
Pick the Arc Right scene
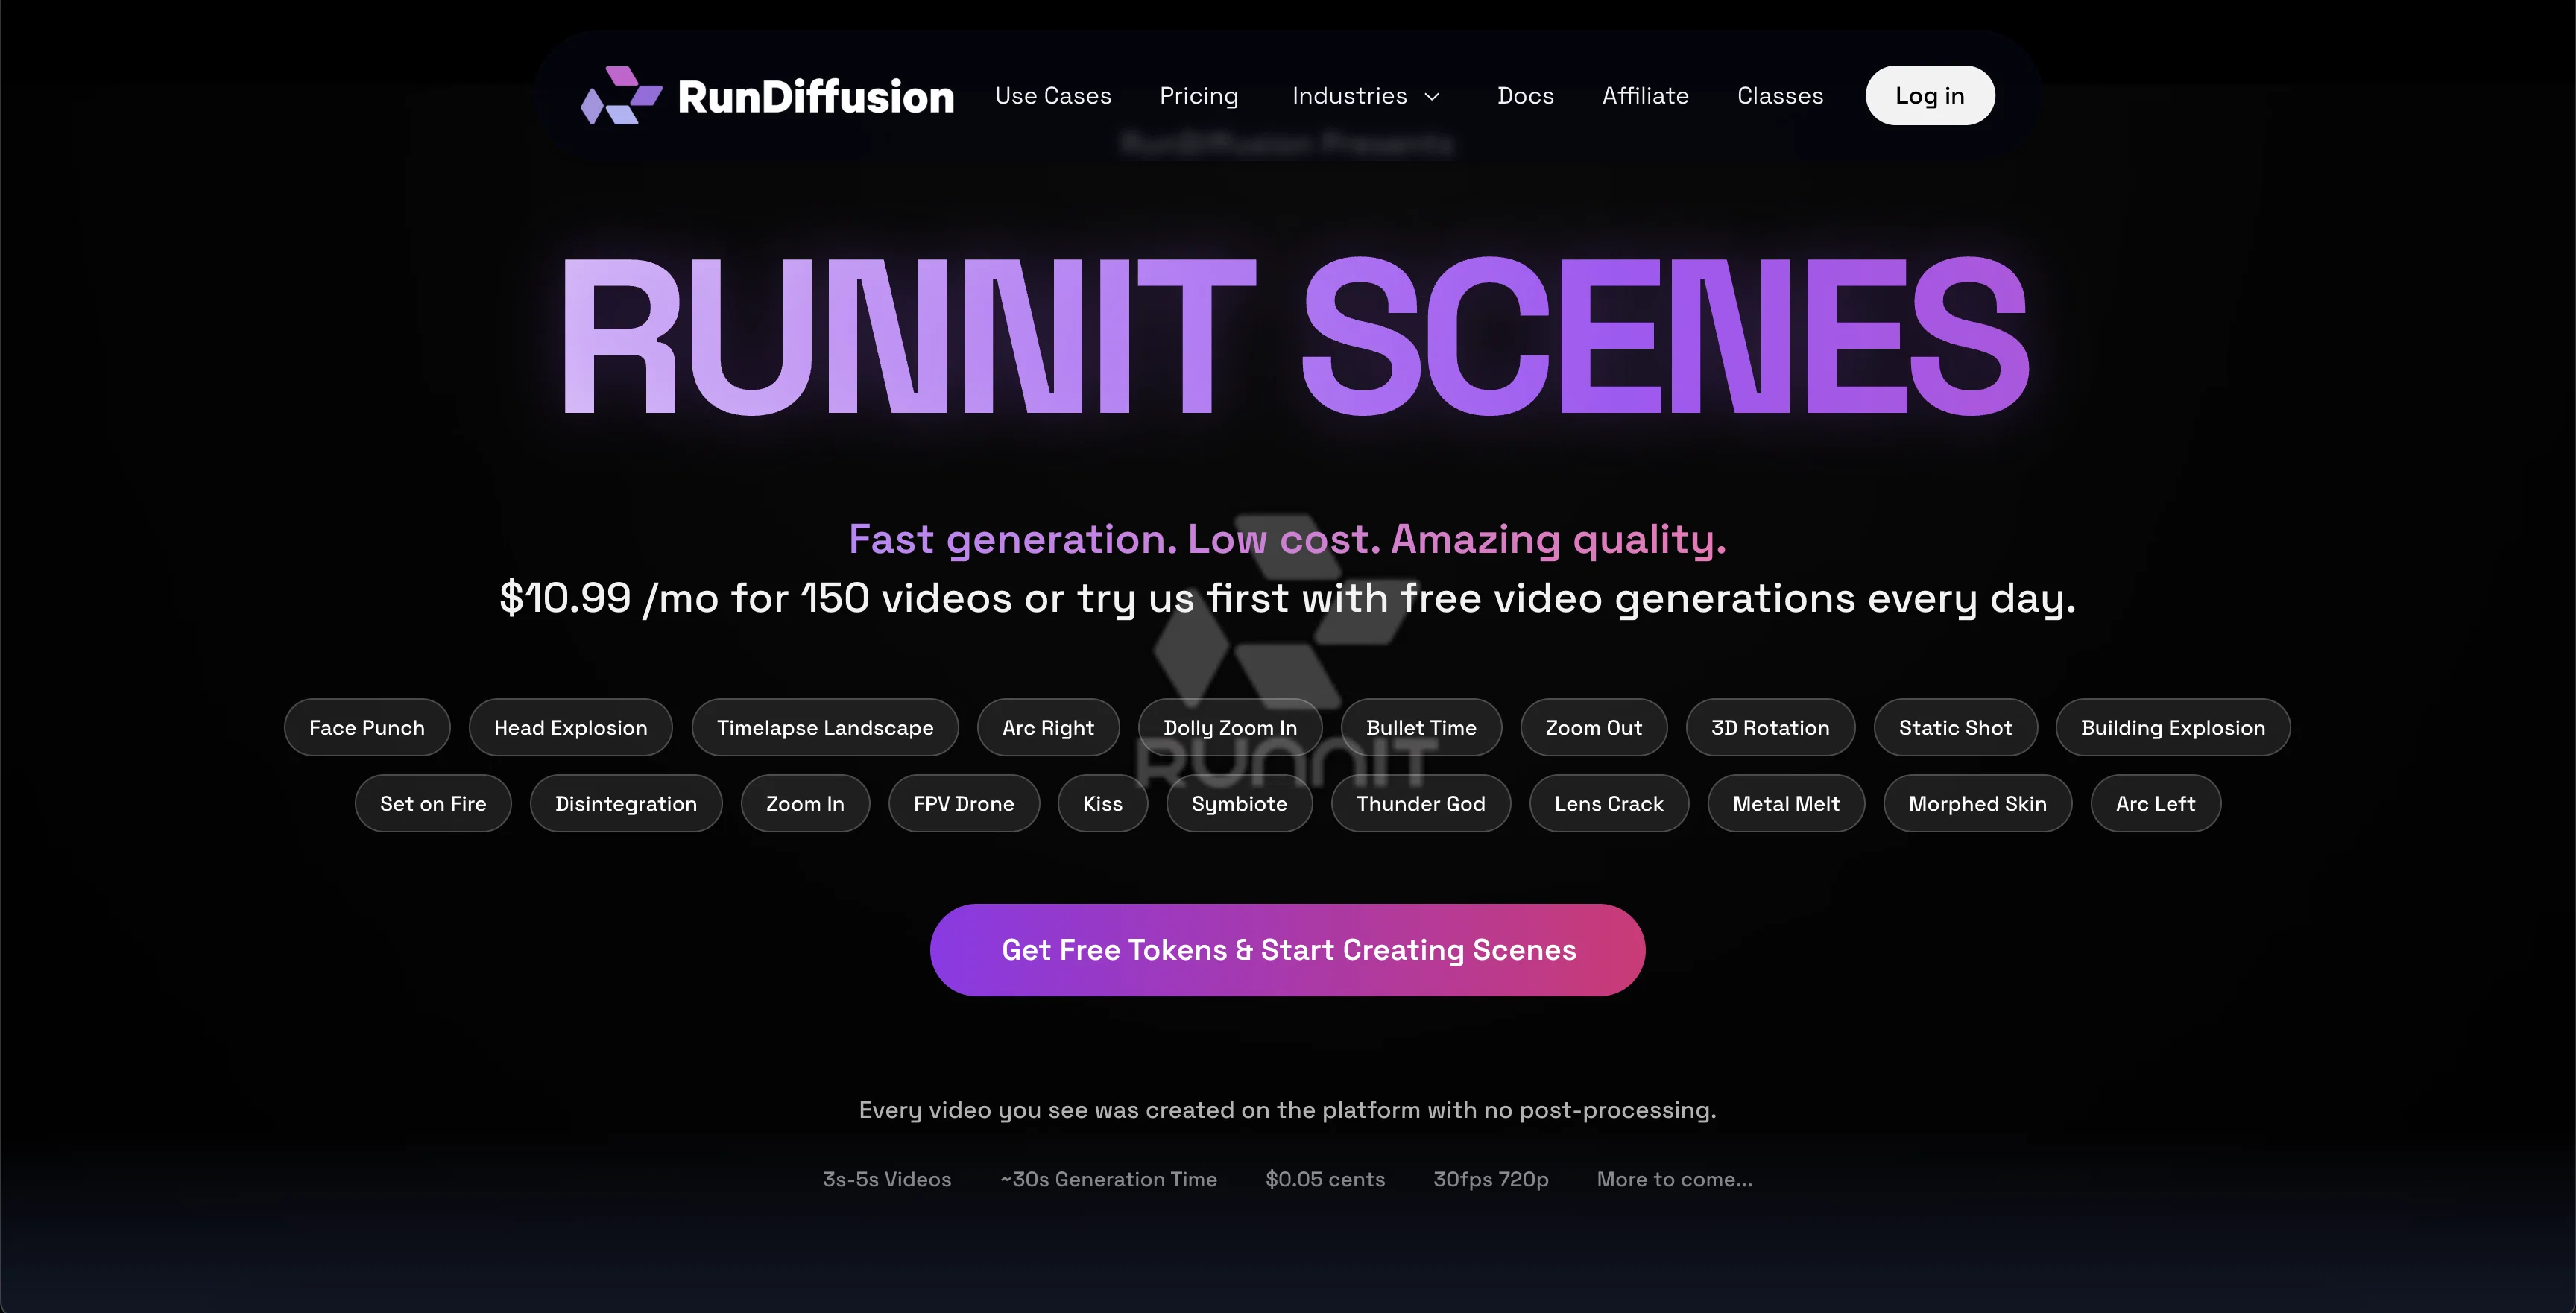[x=1048, y=727]
